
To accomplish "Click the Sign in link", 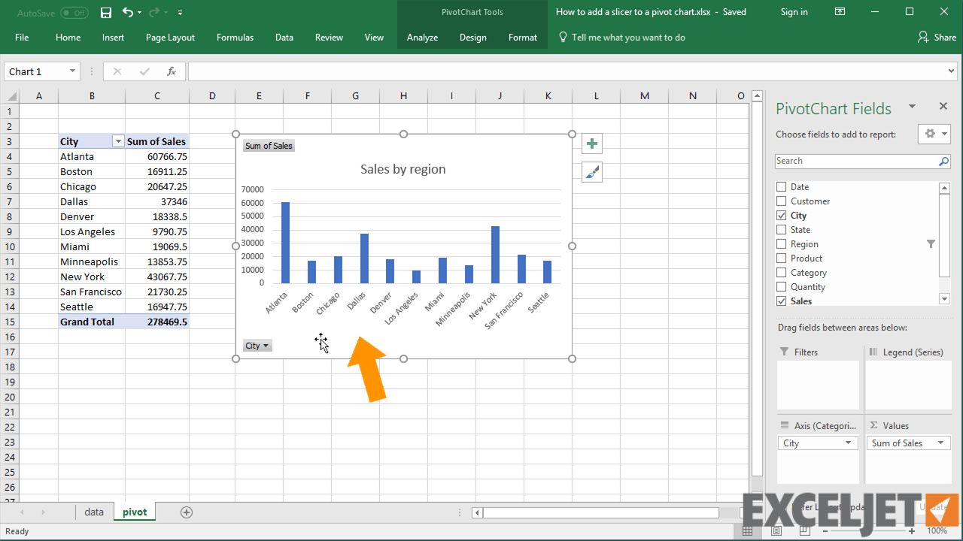I will point(794,12).
